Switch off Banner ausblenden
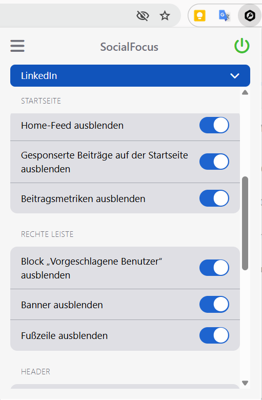 (214, 305)
